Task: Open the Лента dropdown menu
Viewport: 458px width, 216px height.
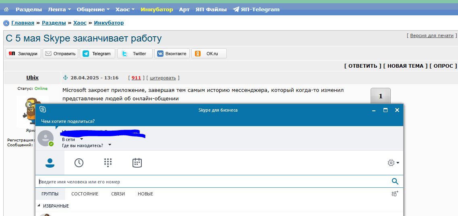Action: (x=59, y=9)
